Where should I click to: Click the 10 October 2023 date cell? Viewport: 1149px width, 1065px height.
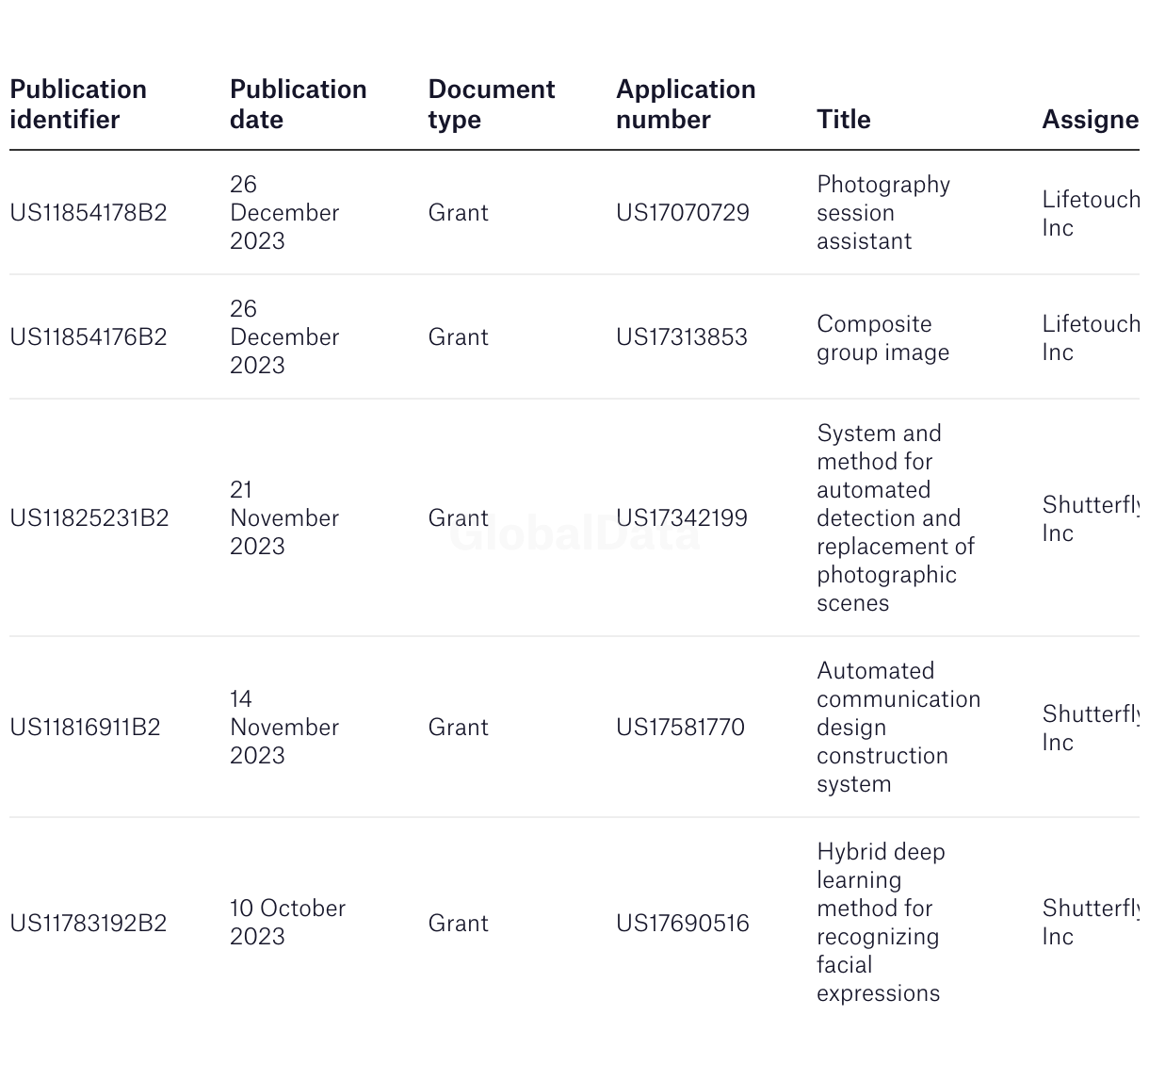288,923
